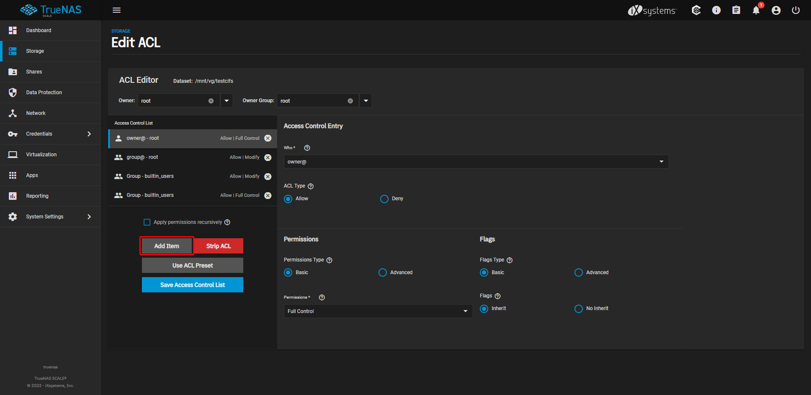Click the power icon in the top bar

pyautogui.click(x=796, y=10)
